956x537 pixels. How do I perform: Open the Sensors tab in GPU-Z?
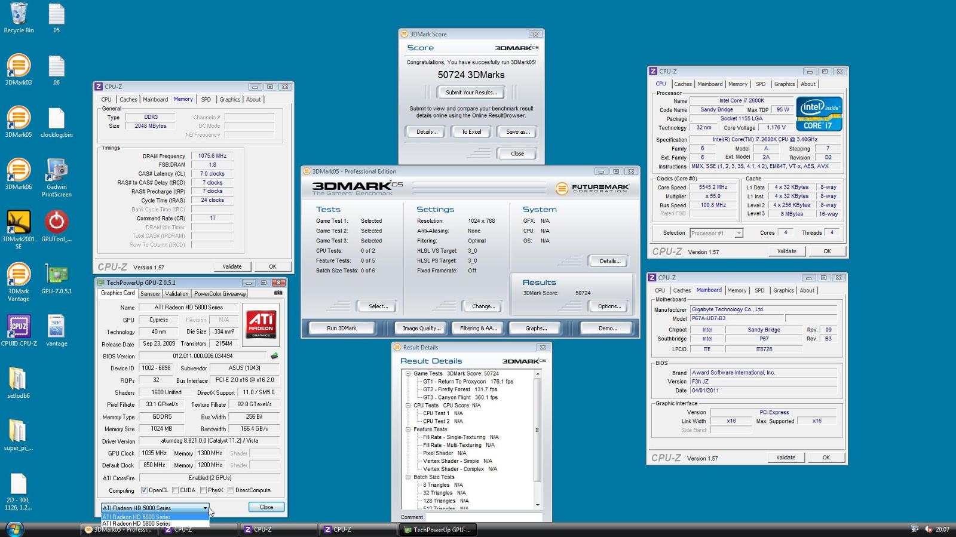(150, 294)
